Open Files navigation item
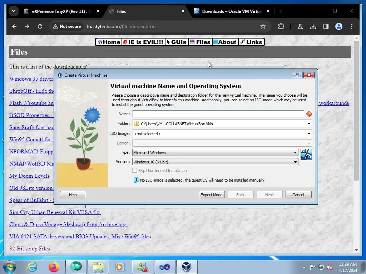The width and height of the screenshot is (366, 274). click(x=200, y=42)
